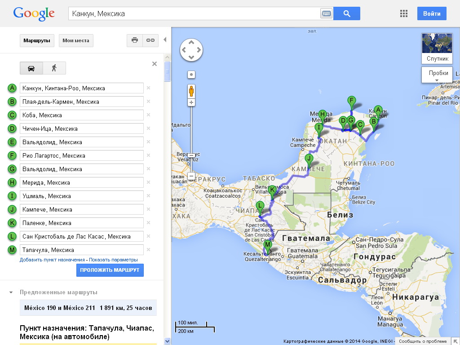Image resolution: width=460 pixels, height=345 pixels.
Task: Click the Тапачула, Мексика destination field
Action: (81, 250)
